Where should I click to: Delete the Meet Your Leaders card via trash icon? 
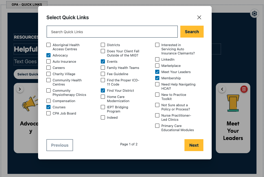244,89
